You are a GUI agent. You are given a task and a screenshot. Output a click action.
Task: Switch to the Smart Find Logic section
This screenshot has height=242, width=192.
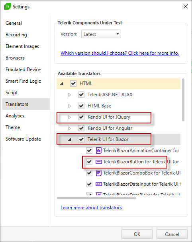tap(23, 81)
